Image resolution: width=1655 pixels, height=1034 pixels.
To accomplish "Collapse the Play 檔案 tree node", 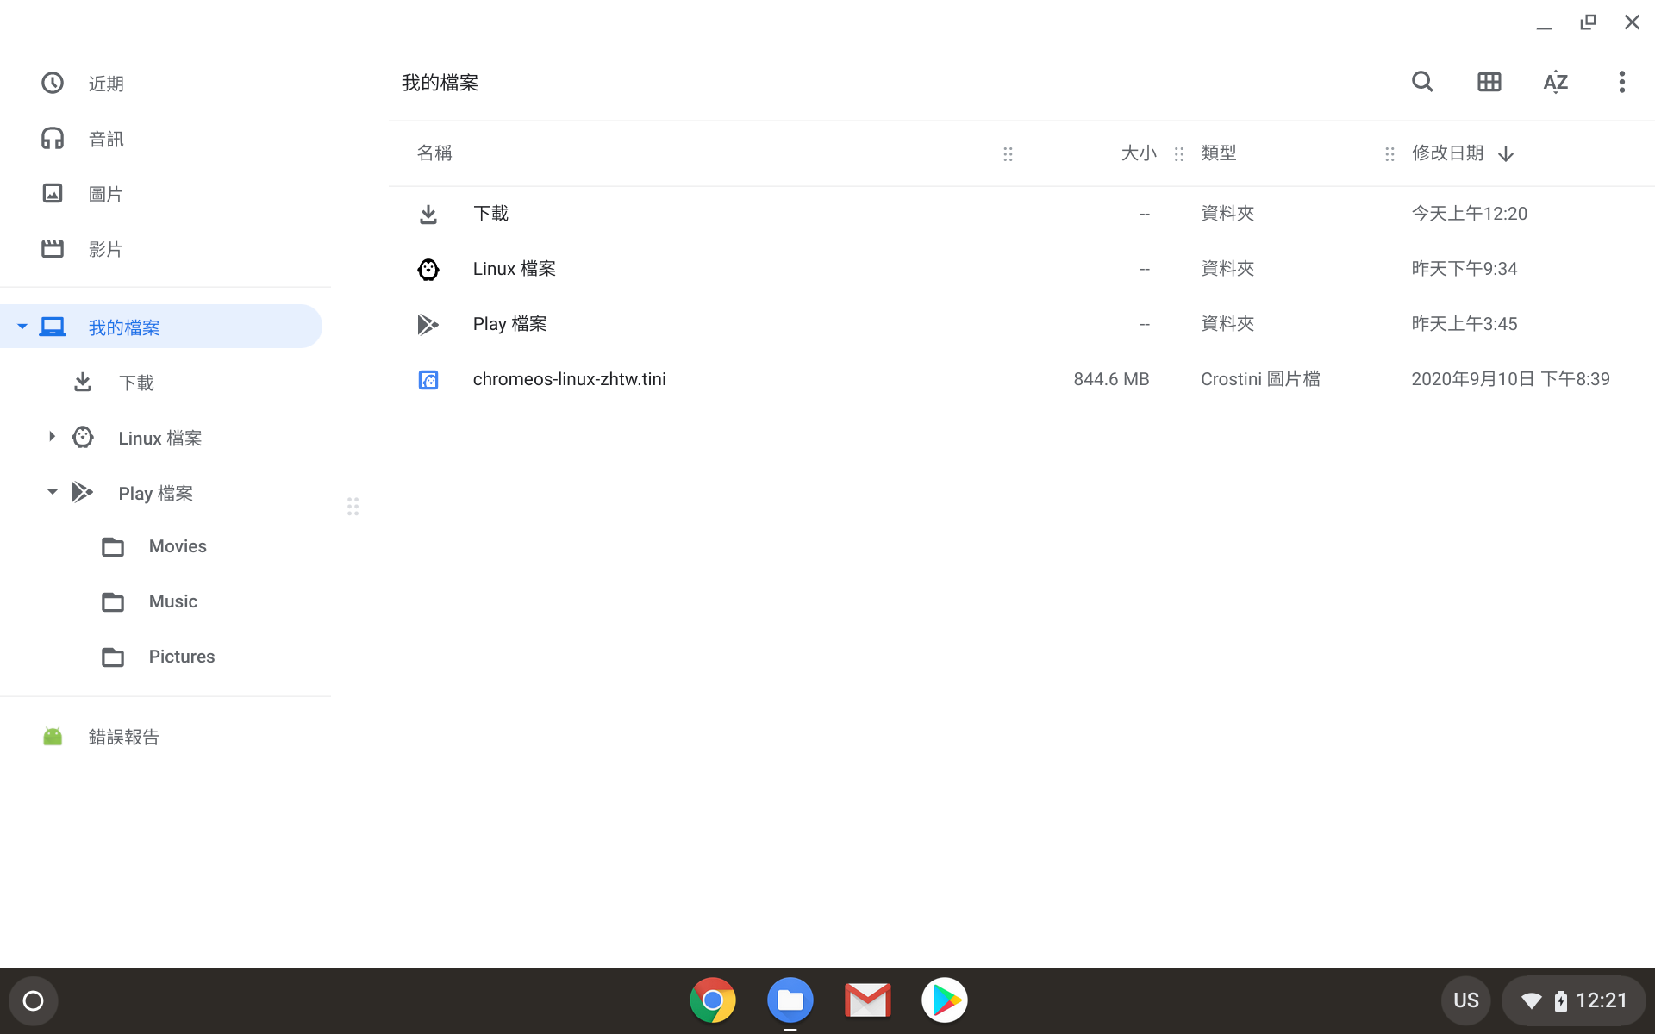I will coord(52,492).
